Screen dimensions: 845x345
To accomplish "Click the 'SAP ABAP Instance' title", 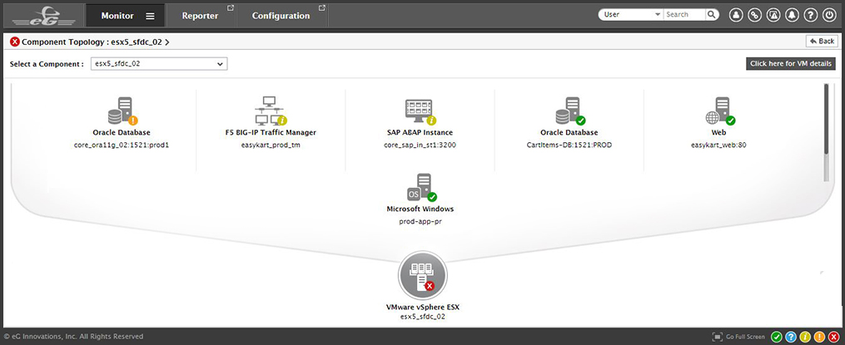I will [x=420, y=132].
